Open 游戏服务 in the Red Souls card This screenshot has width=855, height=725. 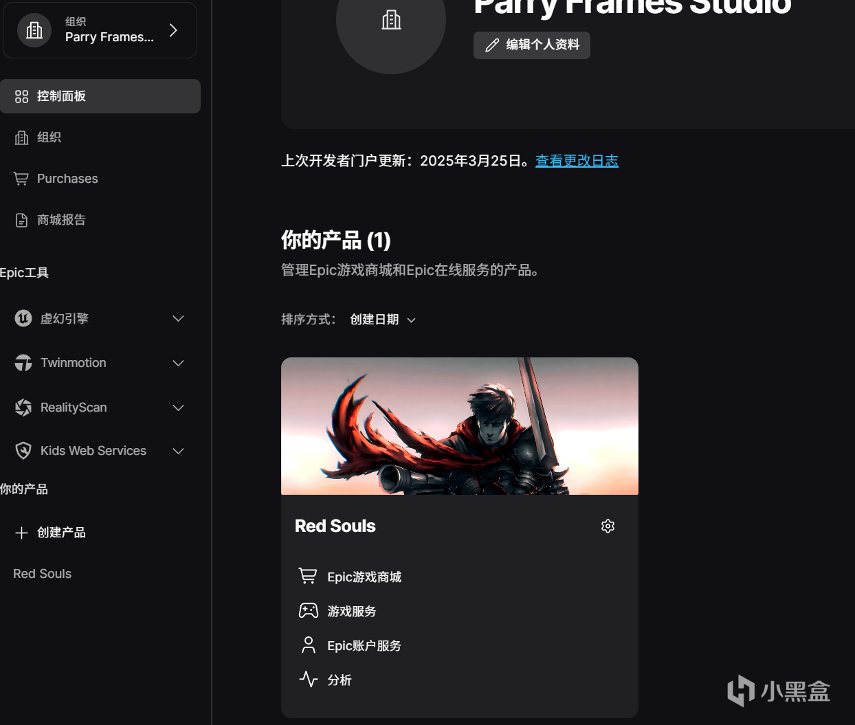pyautogui.click(x=352, y=612)
